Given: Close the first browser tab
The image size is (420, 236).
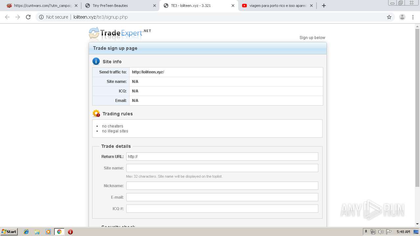Looking at the screenshot, I should (76, 6).
